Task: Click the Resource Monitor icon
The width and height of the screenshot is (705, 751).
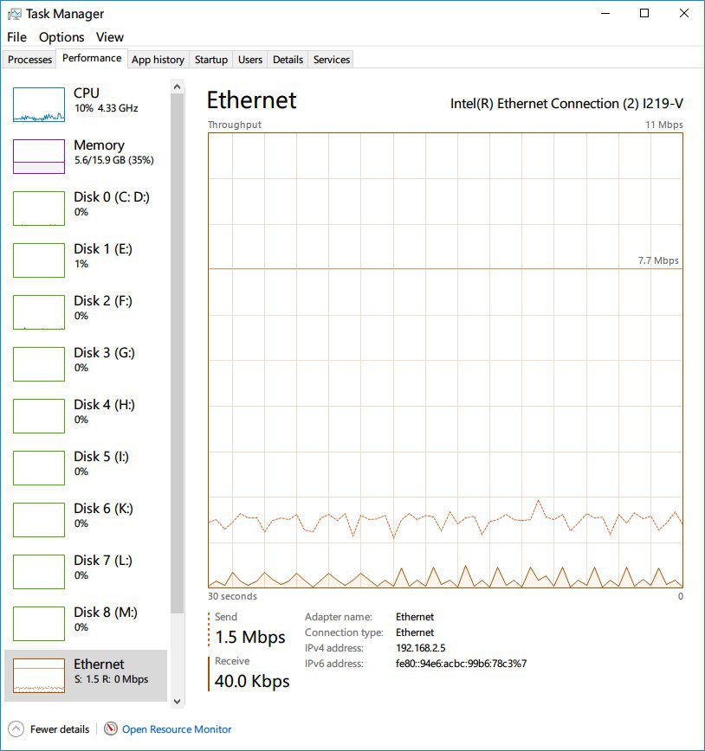Action: [111, 729]
